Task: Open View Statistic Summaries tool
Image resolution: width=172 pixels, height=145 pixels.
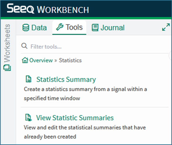Action: (x=75, y=118)
